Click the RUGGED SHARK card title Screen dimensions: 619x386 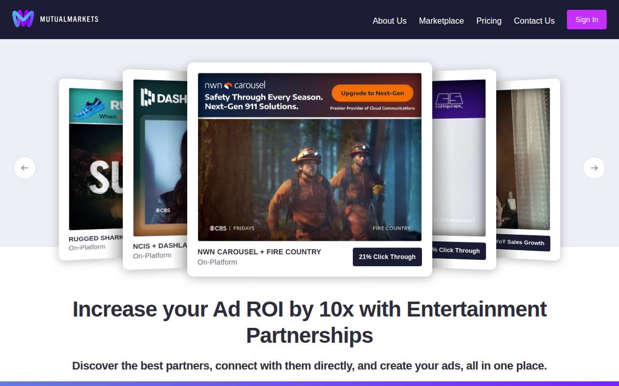point(96,238)
